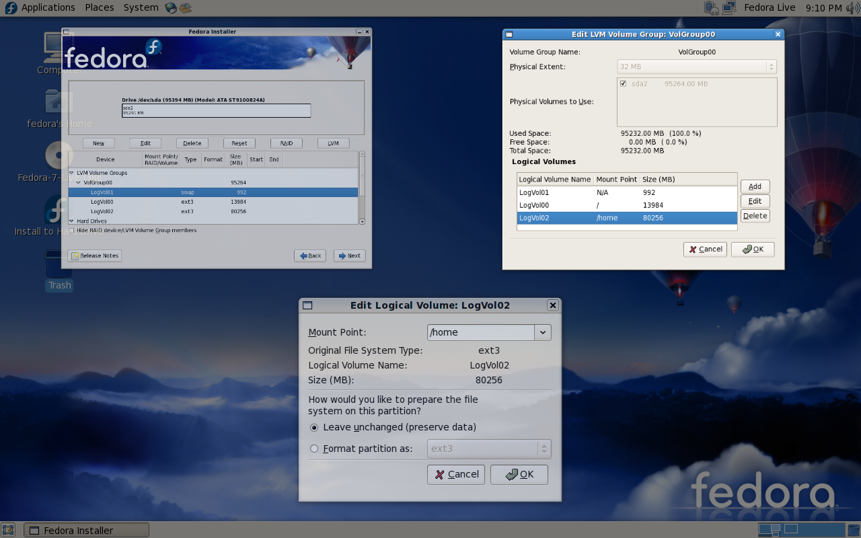The image size is (861, 538).
Task: Click window menu icon of Edit LVM Volume Group
Action: click(x=509, y=34)
